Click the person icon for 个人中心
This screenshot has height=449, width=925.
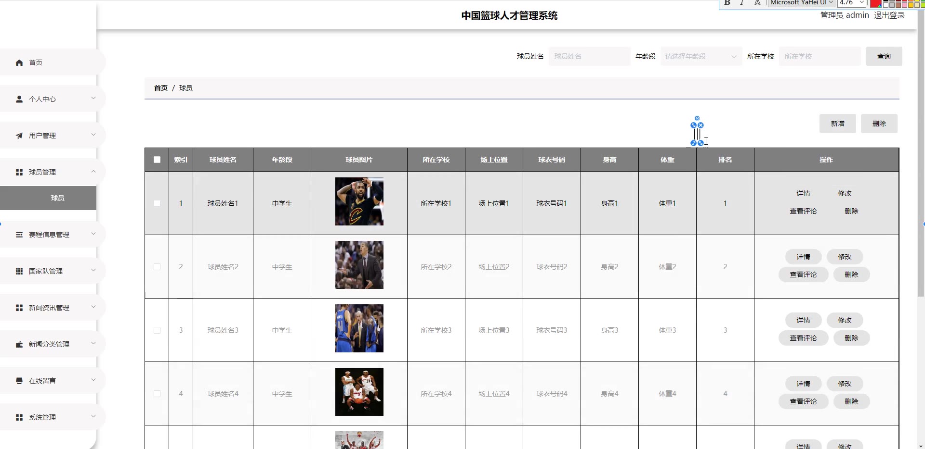click(x=19, y=99)
